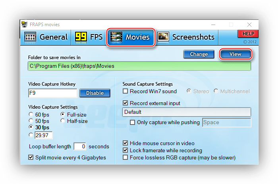Open the red HELP button
278x184 pixels.
tap(248, 34)
